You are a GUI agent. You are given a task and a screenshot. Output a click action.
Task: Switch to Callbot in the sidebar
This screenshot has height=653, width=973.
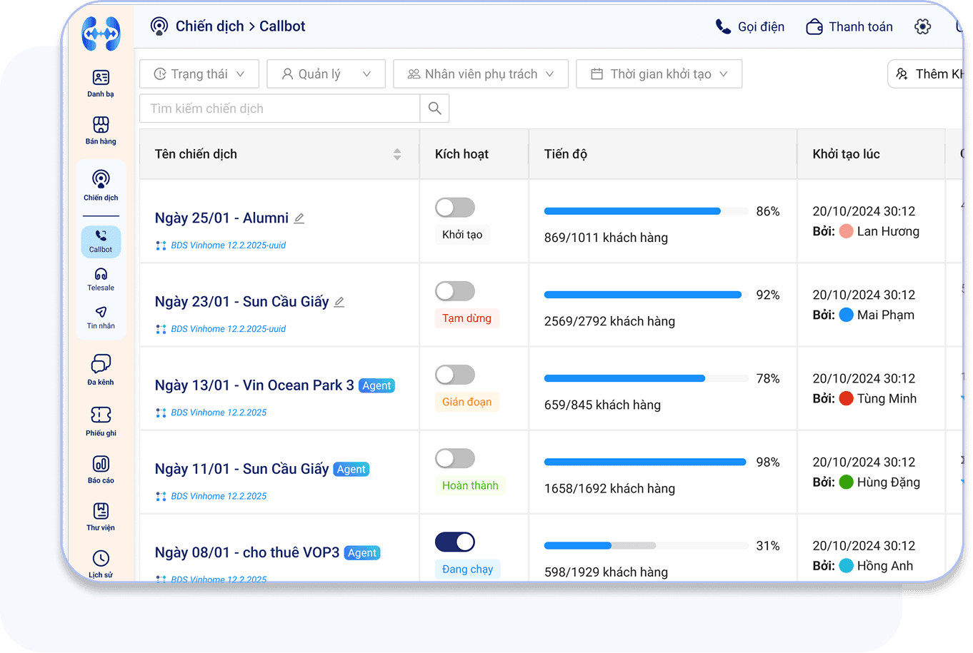coord(101,241)
